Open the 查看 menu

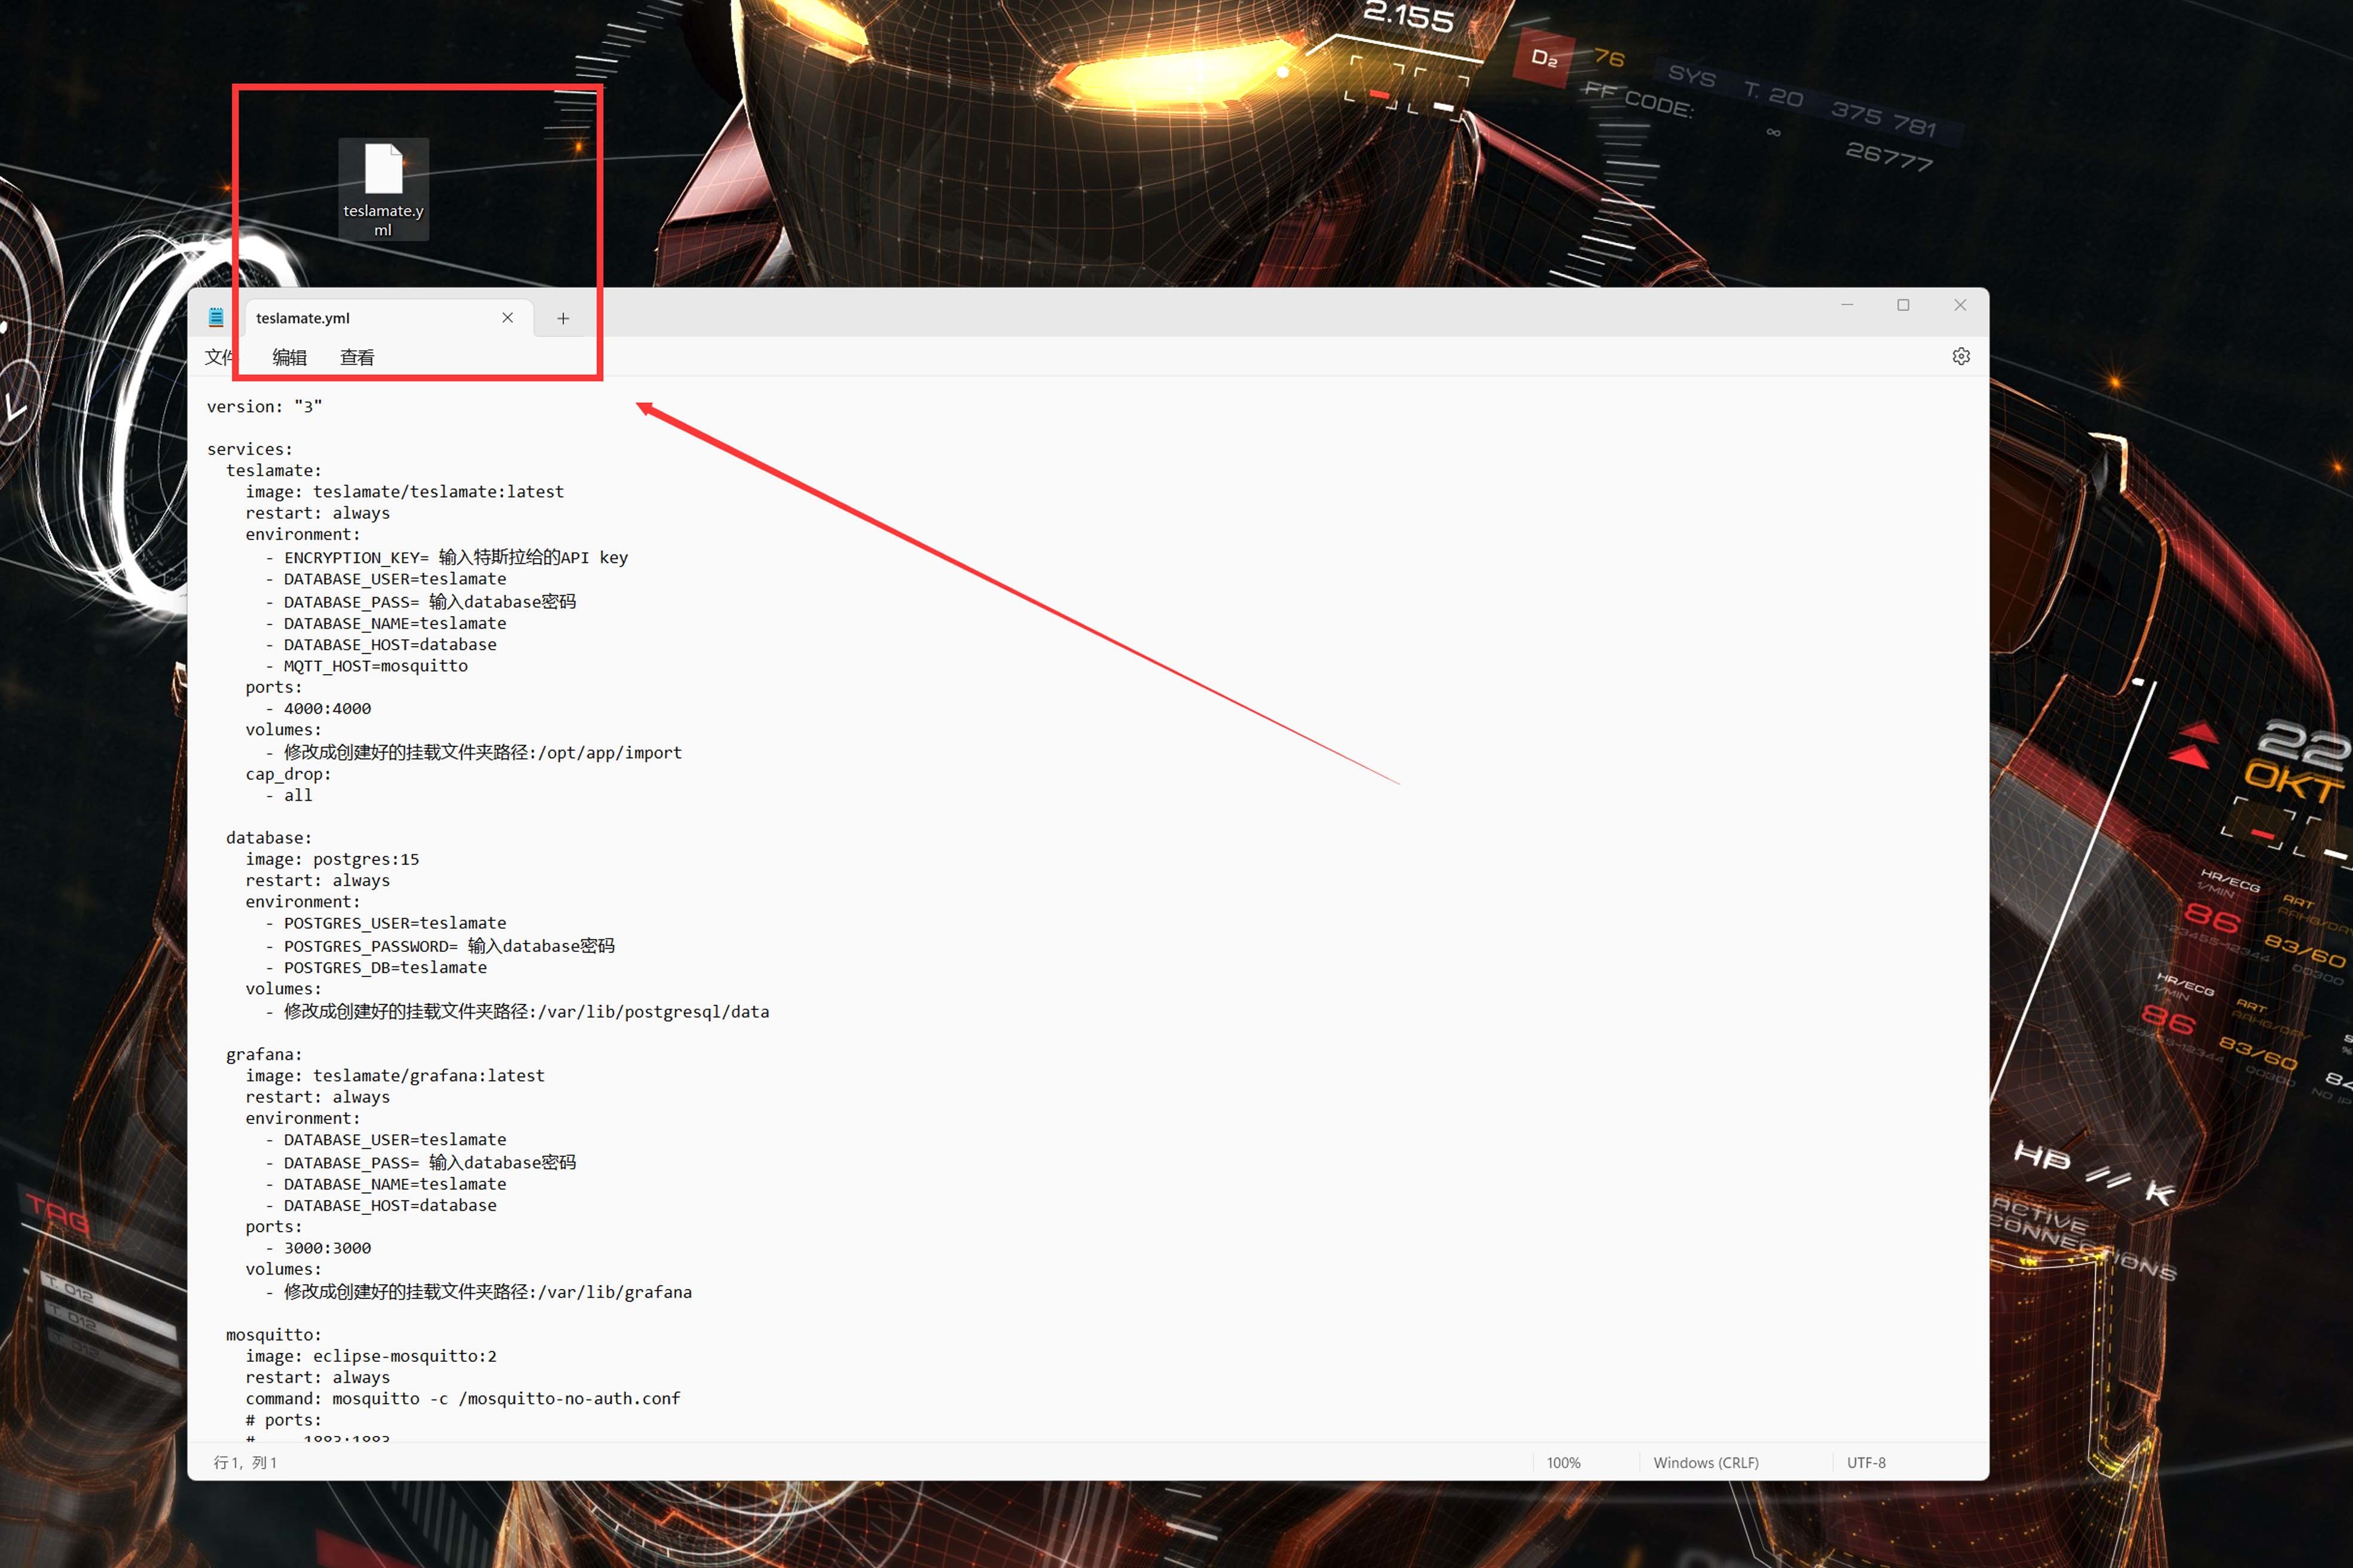tap(357, 358)
